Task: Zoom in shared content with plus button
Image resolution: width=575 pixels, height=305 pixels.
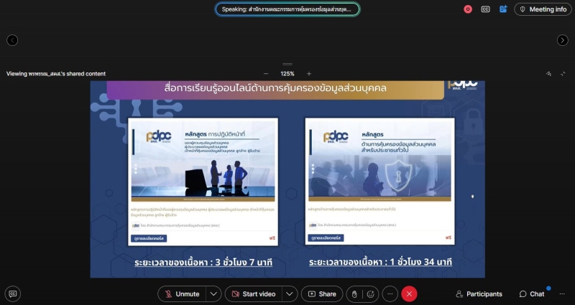Action: point(309,73)
